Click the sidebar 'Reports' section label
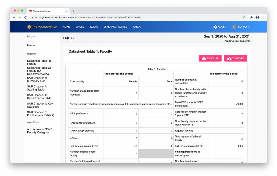Image resolution: width=277 pixels, height=176 pixels. [x=32, y=54]
